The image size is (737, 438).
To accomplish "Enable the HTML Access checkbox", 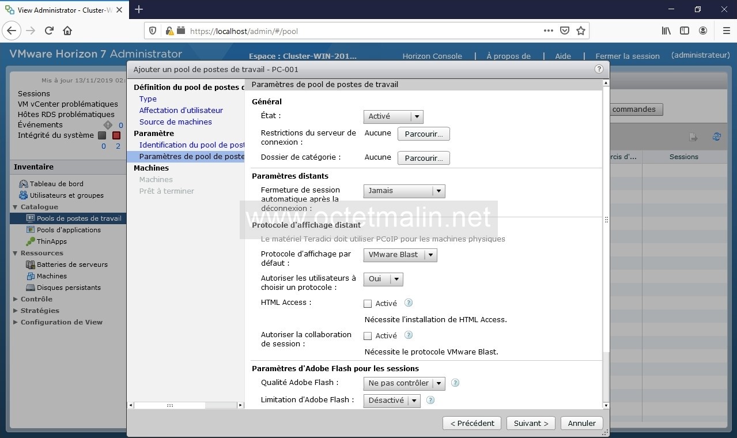I will (368, 304).
